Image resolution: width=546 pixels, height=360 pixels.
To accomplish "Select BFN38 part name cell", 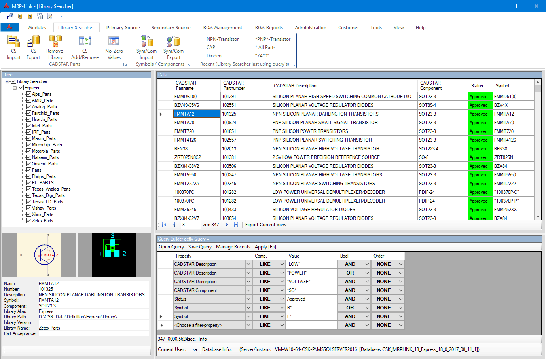I will tap(197, 149).
